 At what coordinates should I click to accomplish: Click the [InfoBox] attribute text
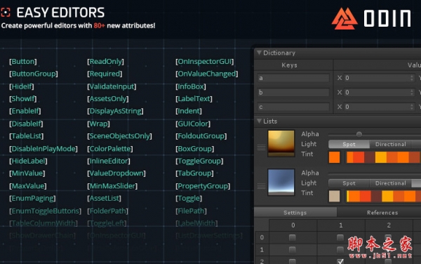[191, 86]
